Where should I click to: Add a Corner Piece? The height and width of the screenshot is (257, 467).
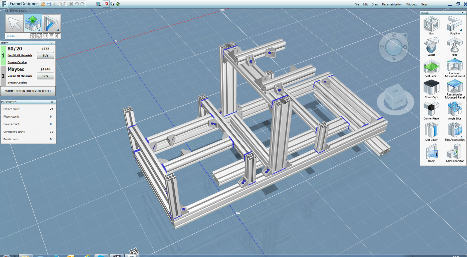(x=431, y=111)
